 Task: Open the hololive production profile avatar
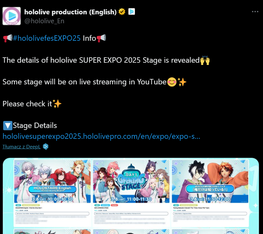tap(11, 16)
